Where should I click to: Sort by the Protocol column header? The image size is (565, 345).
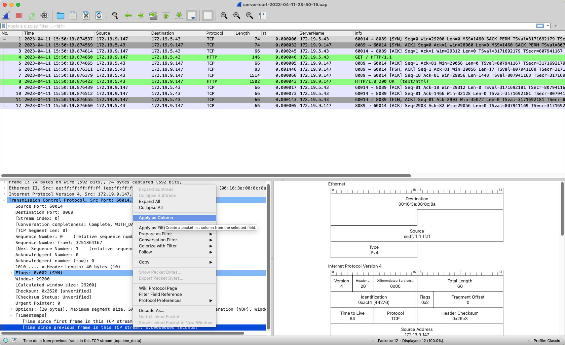[219, 33]
